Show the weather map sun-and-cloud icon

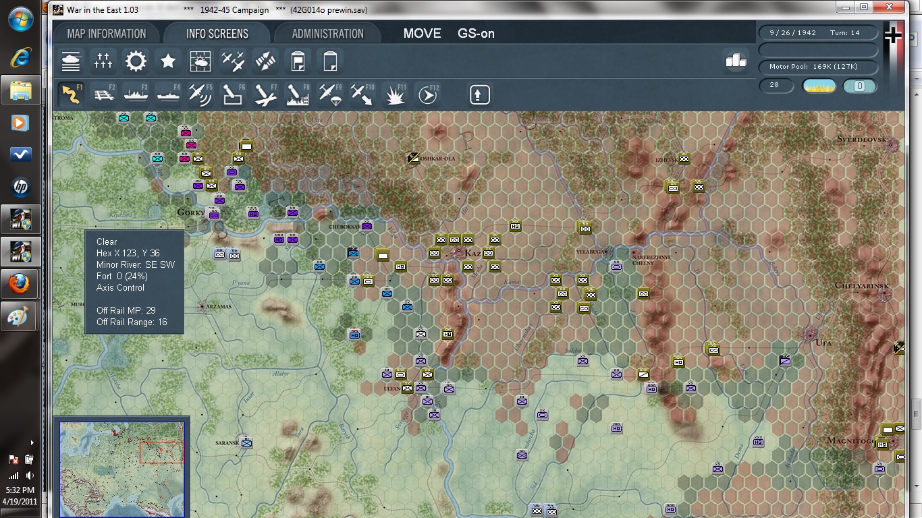pyautogui.click(x=200, y=62)
